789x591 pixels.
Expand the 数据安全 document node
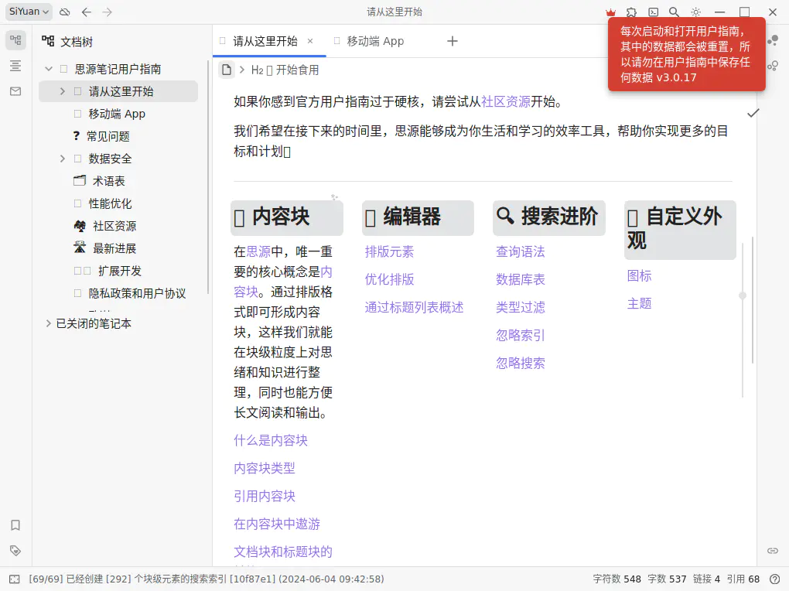coord(63,159)
